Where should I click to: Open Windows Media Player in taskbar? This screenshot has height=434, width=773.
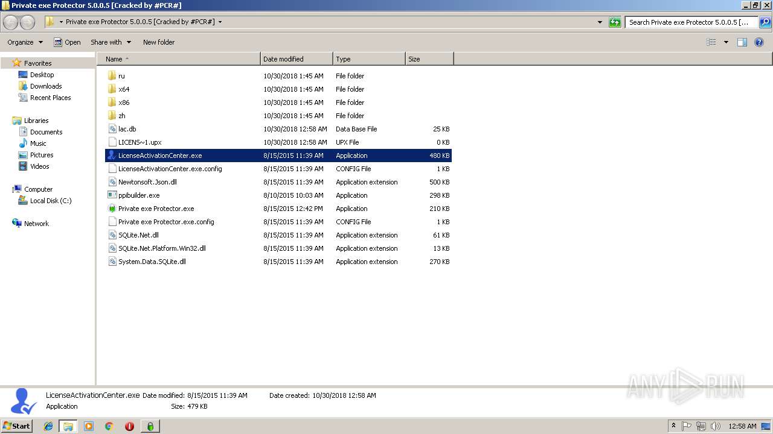(x=89, y=426)
